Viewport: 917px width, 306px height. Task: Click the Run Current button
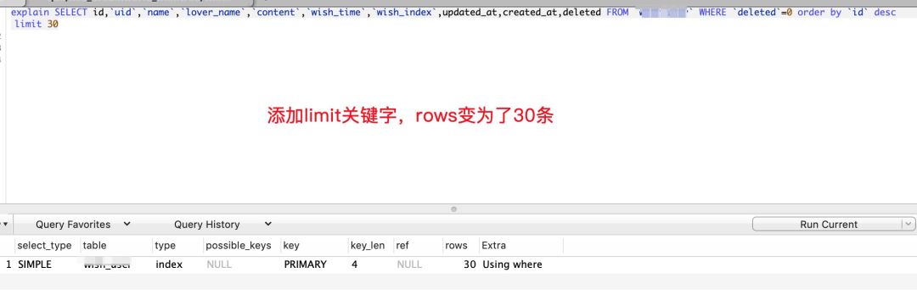[828, 225]
